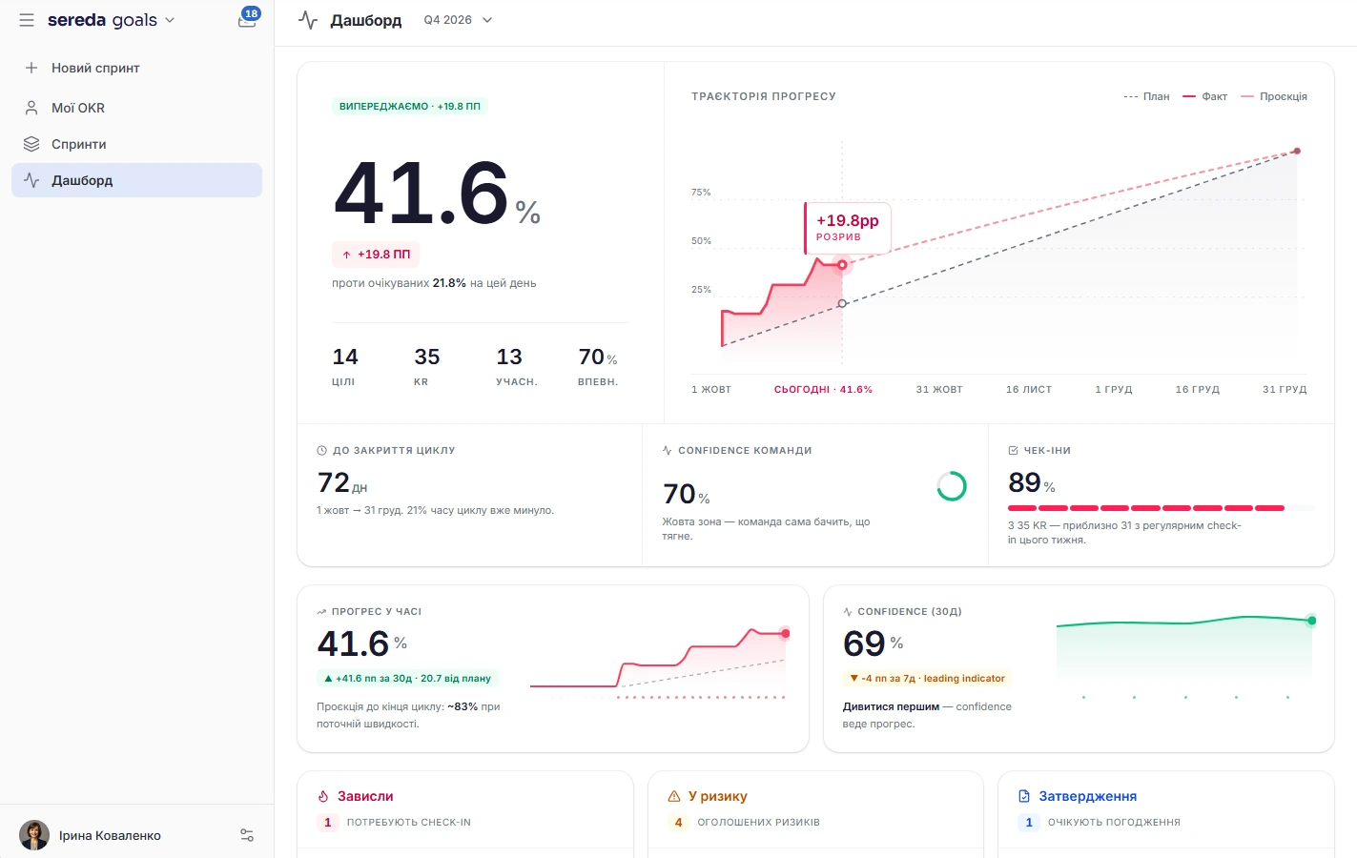Click the 72 дн cycle countdown value
The width and height of the screenshot is (1357, 858).
pos(342,482)
